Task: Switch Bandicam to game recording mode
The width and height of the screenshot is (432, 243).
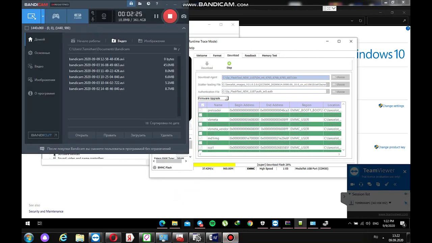Action: point(56,16)
